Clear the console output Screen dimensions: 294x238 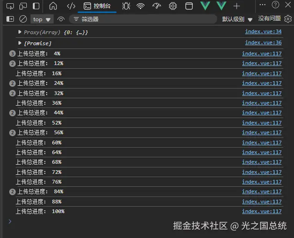(x=23, y=19)
